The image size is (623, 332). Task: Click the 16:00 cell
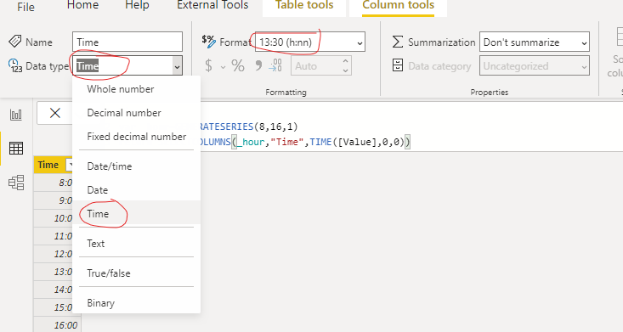(58, 325)
